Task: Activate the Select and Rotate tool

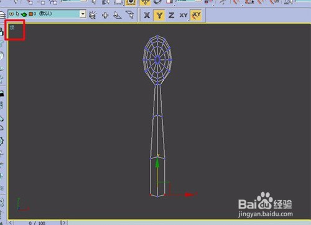Action: pos(157,2)
